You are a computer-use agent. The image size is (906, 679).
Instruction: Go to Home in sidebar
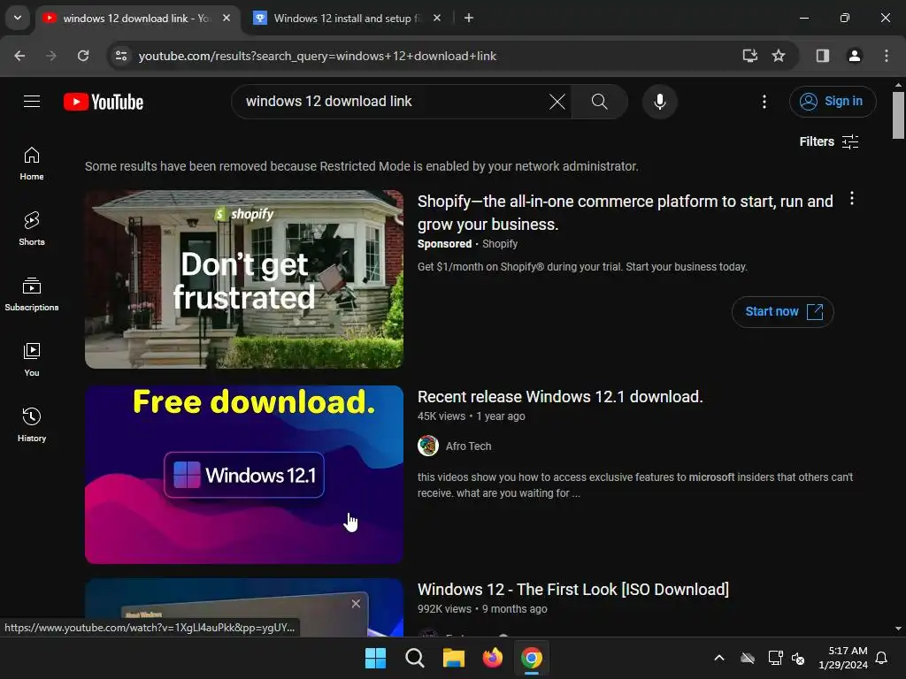(x=32, y=164)
